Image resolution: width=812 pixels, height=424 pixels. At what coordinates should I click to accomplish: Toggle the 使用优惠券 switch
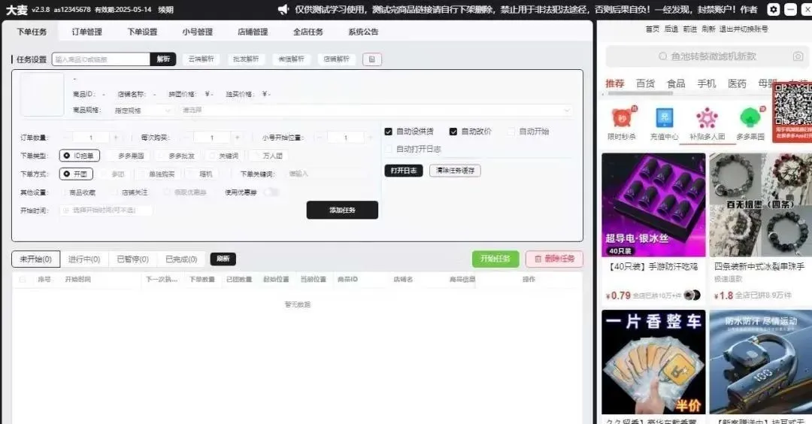271,192
